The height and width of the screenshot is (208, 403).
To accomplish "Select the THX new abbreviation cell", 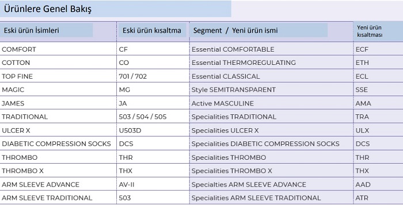I will pyautogui.click(x=378, y=171).
